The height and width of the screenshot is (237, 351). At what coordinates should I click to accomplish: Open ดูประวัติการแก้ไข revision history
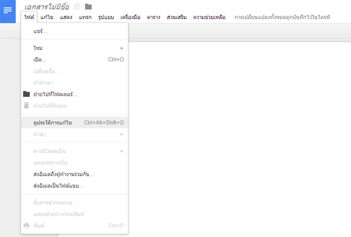pos(75,123)
